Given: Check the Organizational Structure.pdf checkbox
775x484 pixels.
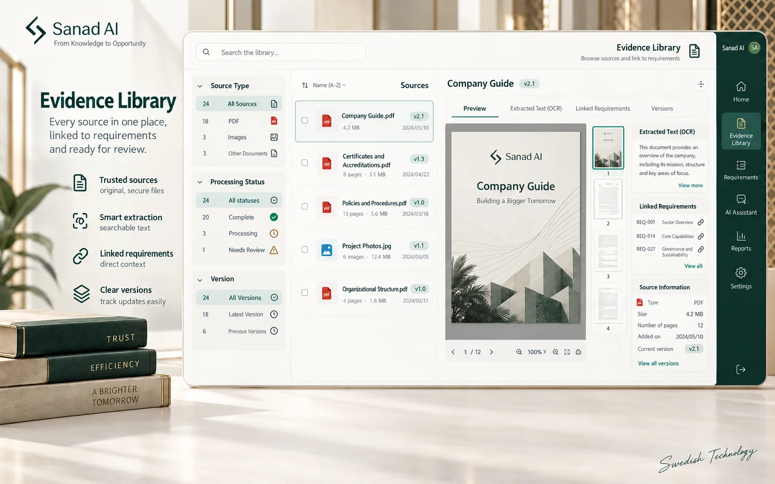Looking at the screenshot, I should coord(304,292).
